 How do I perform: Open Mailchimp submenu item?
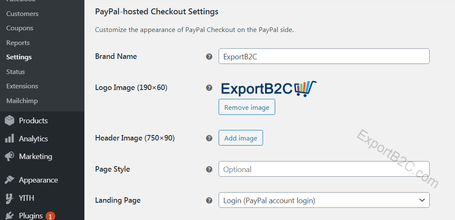click(22, 101)
